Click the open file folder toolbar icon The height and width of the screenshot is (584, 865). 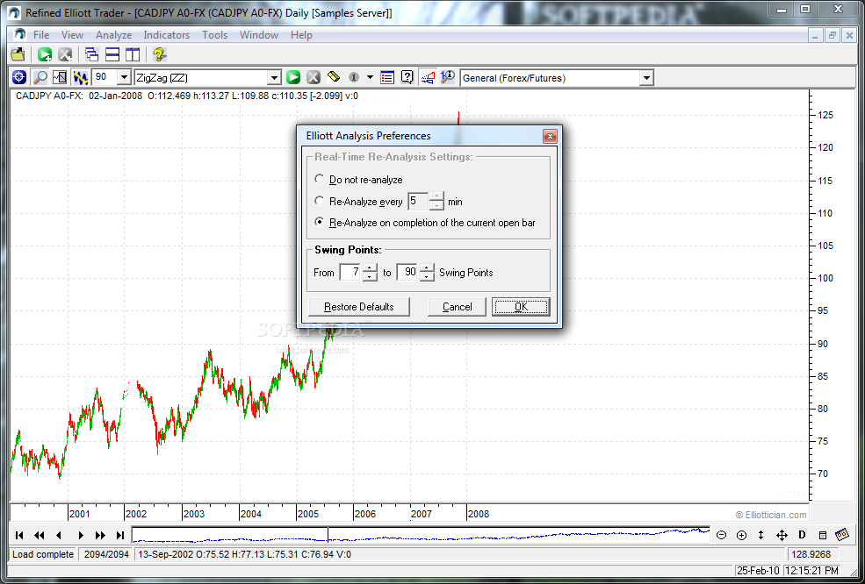tap(18, 54)
